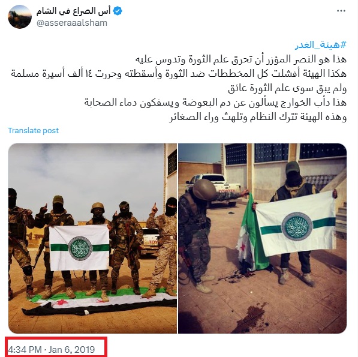Open the three-dot more options menu

[x=341, y=11]
